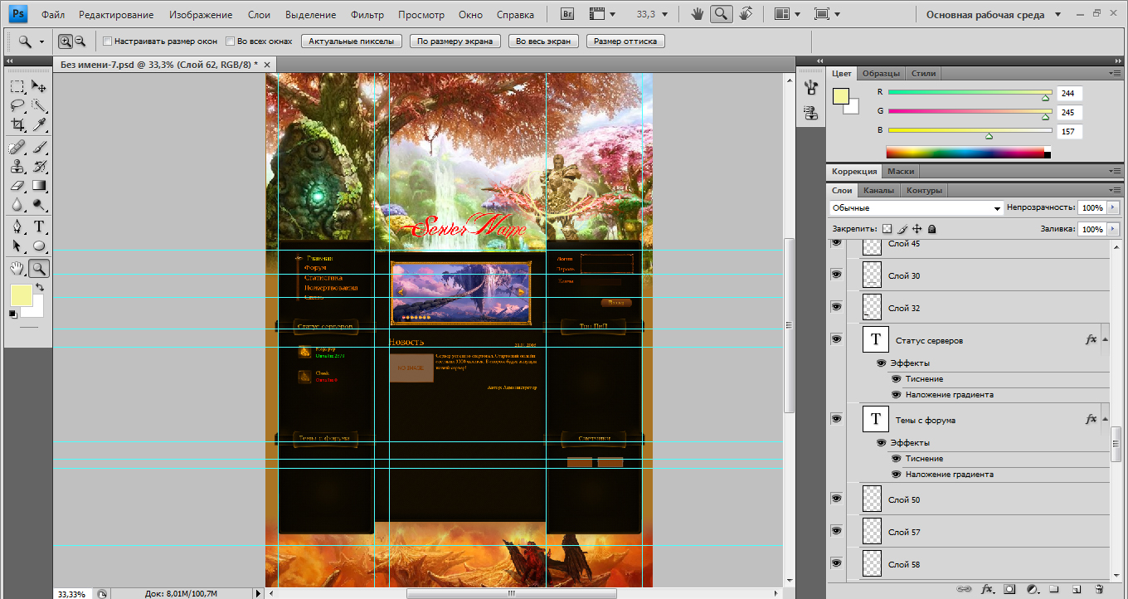1128x599 pixels.
Task: Toggle 'Наложение градиента' effect under Темы с форума
Action: tap(896, 474)
